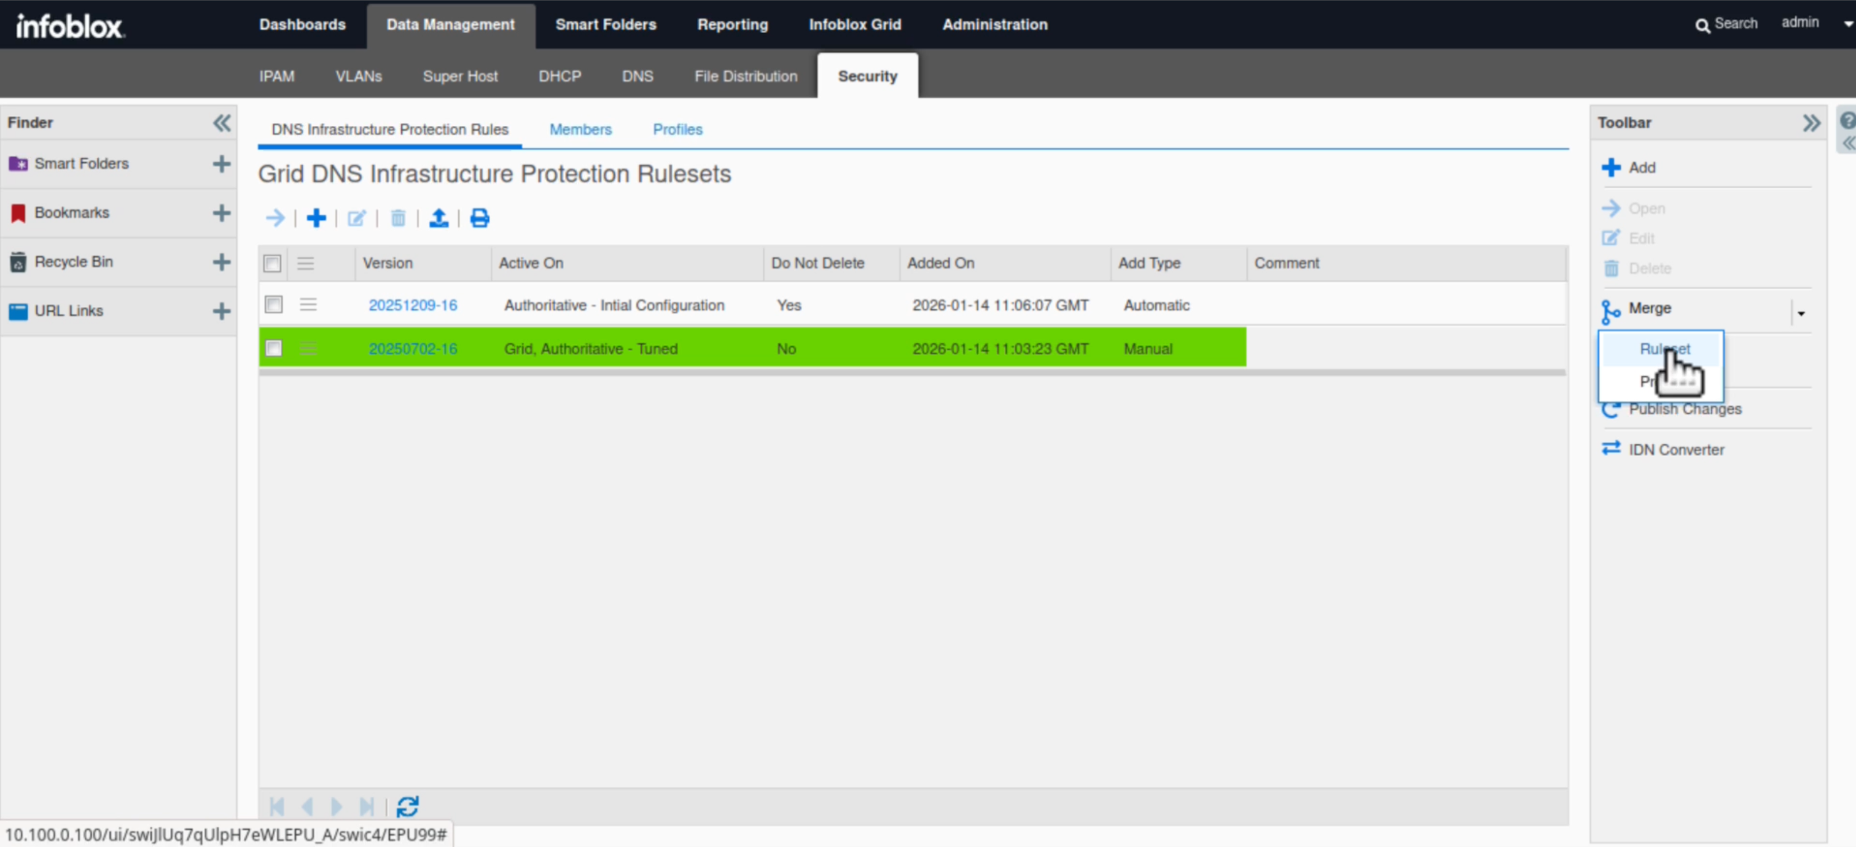This screenshot has height=847, width=1856.
Task: Expand Smart Folders in the Finder
Action: 82,163
